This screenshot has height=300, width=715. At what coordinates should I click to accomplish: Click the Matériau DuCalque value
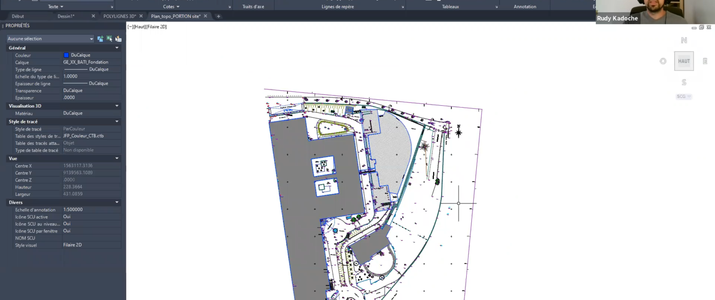point(92,113)
